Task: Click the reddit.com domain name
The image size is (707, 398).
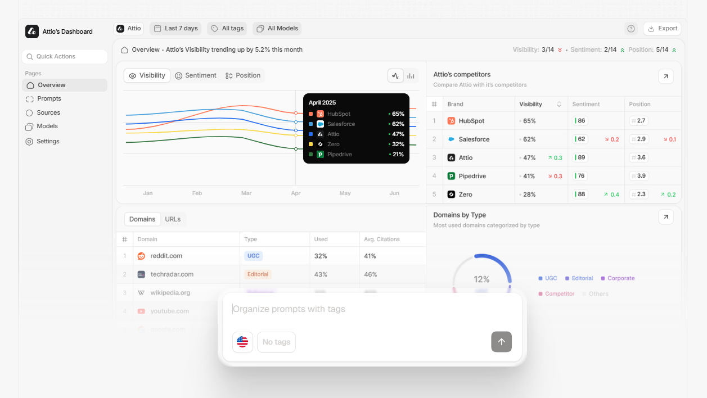Action: click(x=166, y=256)
